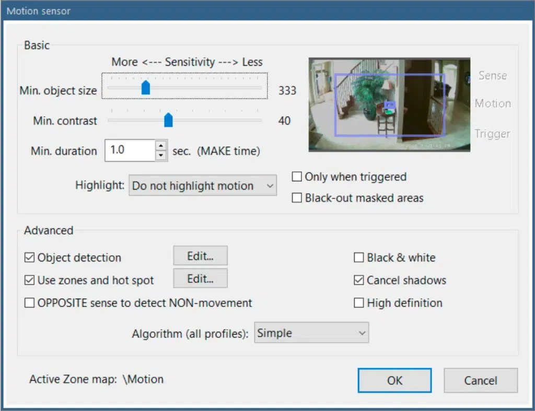Expand the Algorithm dropdown set to Simple

[x=311, y=333]
